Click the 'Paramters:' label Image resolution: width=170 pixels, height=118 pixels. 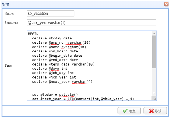12,22
